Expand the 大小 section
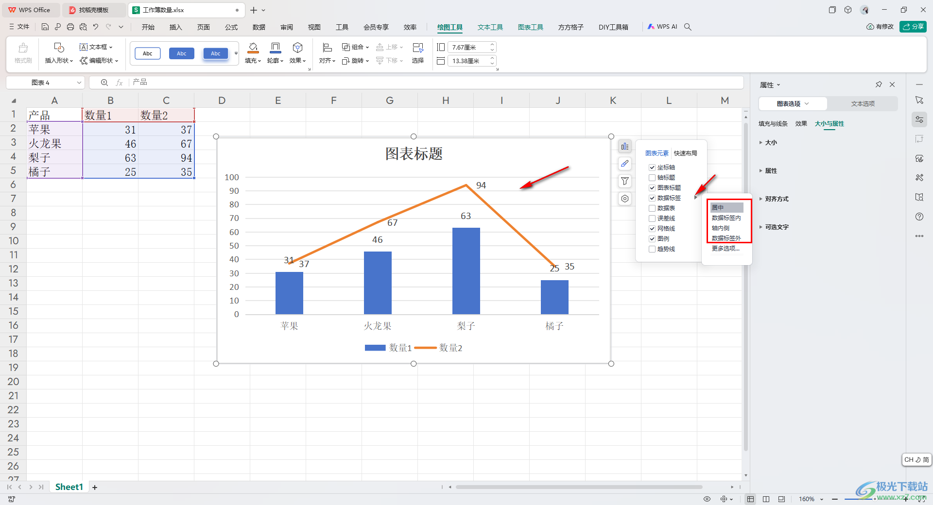 tap(768, 143)
